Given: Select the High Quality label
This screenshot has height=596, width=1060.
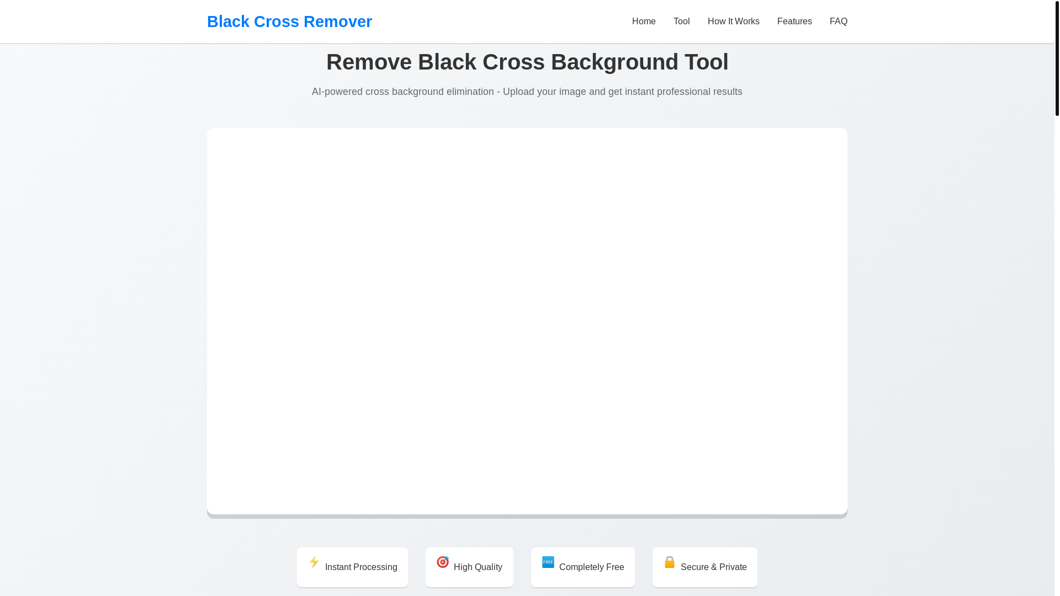Looking at the screenshot, I should pos(478,567).
